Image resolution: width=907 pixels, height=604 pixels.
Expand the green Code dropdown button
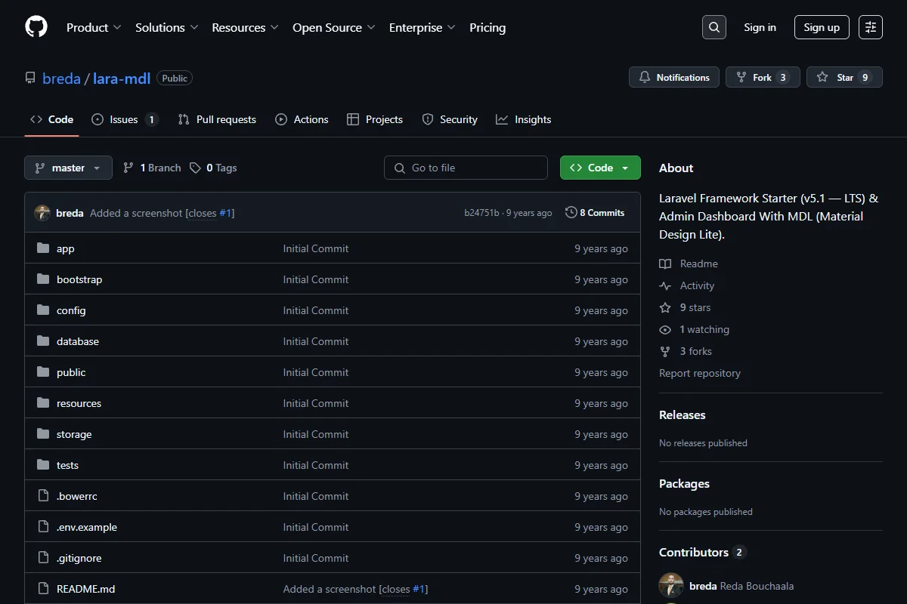(x=600, y=168)
